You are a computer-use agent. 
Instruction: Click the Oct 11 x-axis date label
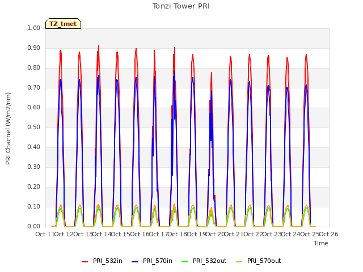point(45,234)
